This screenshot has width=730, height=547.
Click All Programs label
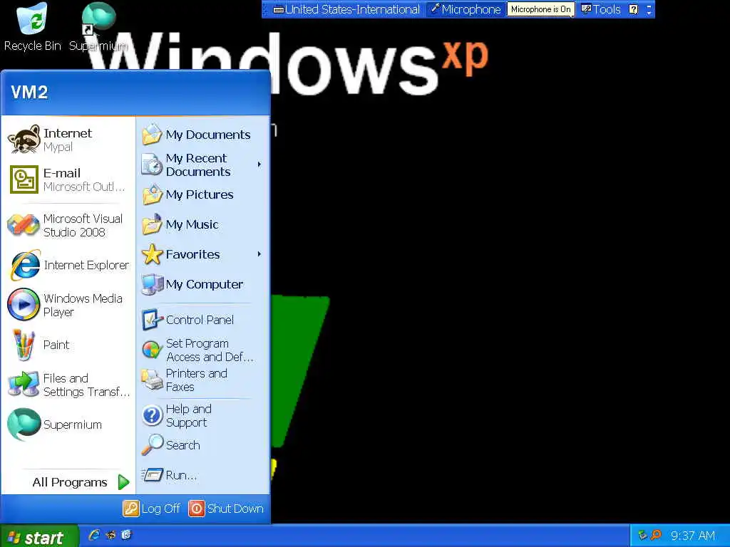(x=70, y=482)
